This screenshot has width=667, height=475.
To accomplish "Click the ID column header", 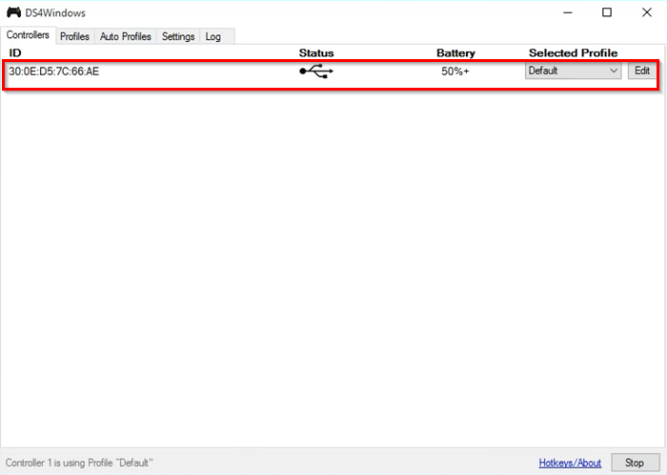I will point(15,52).
